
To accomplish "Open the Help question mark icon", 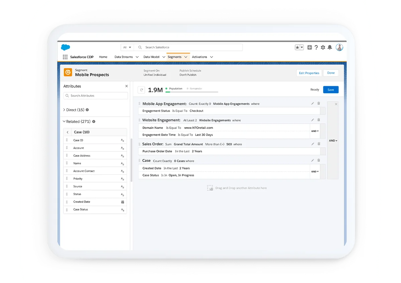I will [x=316, y=47].
